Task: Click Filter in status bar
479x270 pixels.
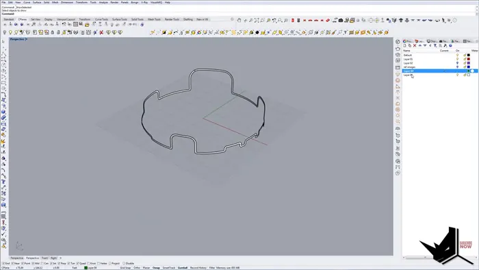Action: (212, 268)
